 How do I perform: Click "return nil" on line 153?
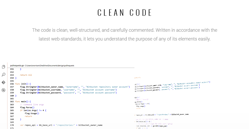coord(26,75)
